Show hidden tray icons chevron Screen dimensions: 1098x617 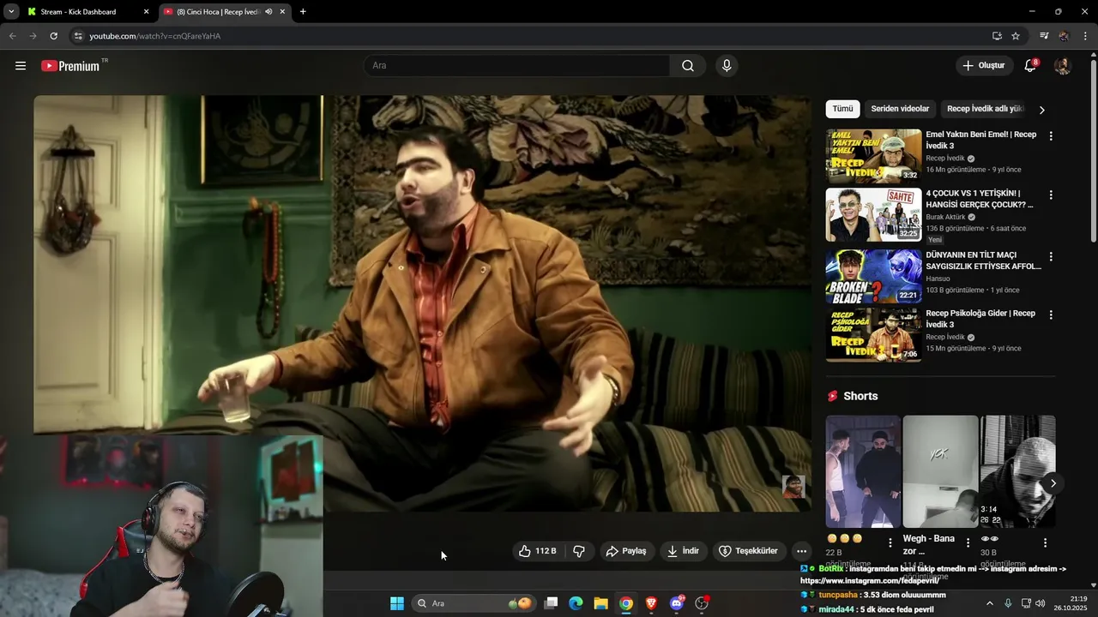pos(989,603)
